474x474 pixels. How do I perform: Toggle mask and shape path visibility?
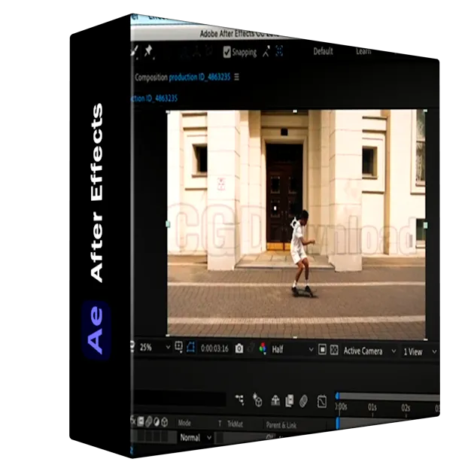pyautogui.click(x=191, y=348)
